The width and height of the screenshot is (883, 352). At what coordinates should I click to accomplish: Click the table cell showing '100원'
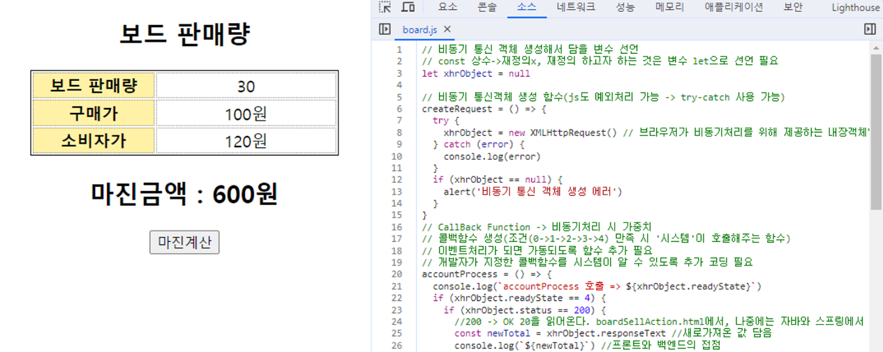(246, 113)
